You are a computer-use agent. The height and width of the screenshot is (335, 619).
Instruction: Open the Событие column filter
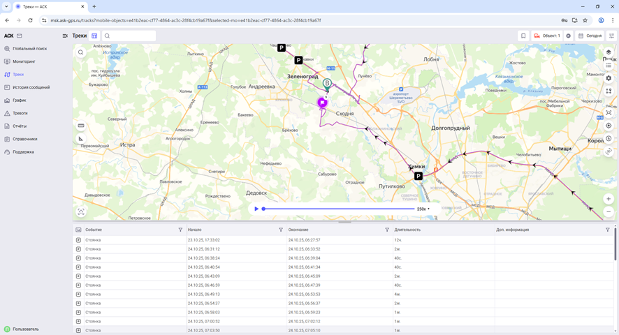pos(180,230)
